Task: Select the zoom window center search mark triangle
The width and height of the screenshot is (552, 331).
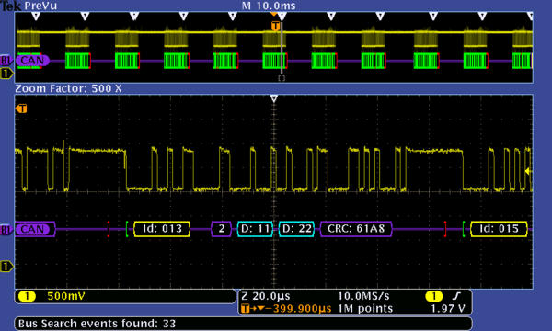Action: point(274,98)
